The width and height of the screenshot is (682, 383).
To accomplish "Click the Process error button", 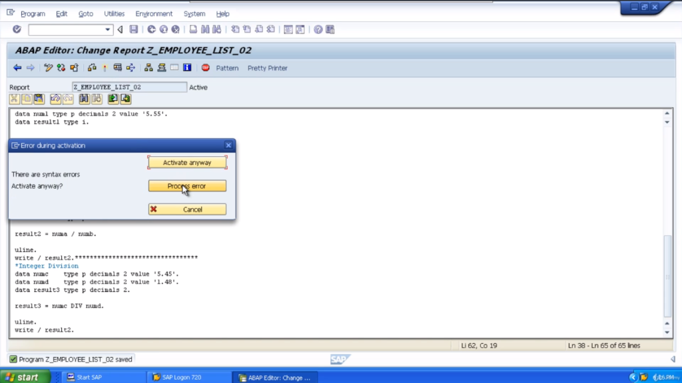I will pos(187,186).
